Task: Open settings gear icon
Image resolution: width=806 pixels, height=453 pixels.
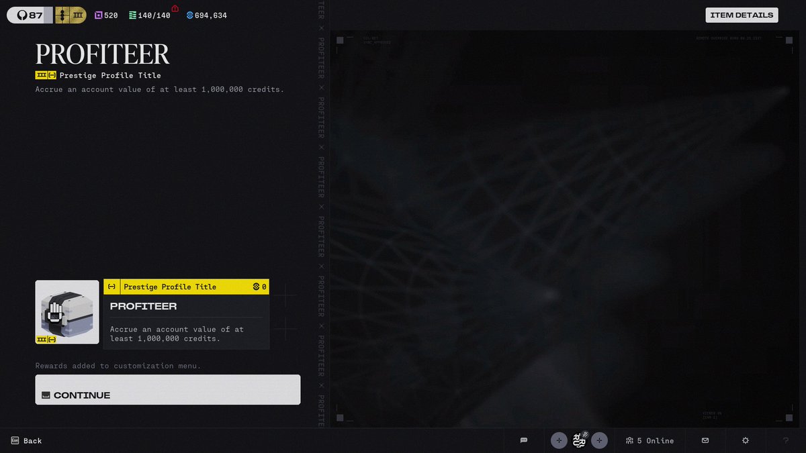Action: click(x=746, y=440)
